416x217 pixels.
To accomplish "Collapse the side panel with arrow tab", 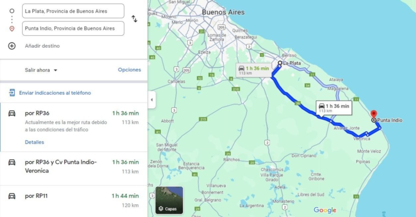I will click(x=151, y=100).
